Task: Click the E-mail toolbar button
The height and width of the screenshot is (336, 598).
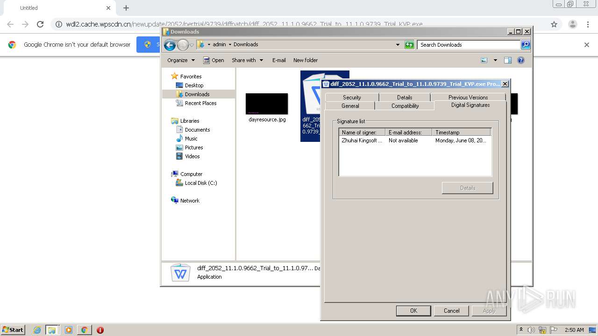Action: tap(279, 60)
